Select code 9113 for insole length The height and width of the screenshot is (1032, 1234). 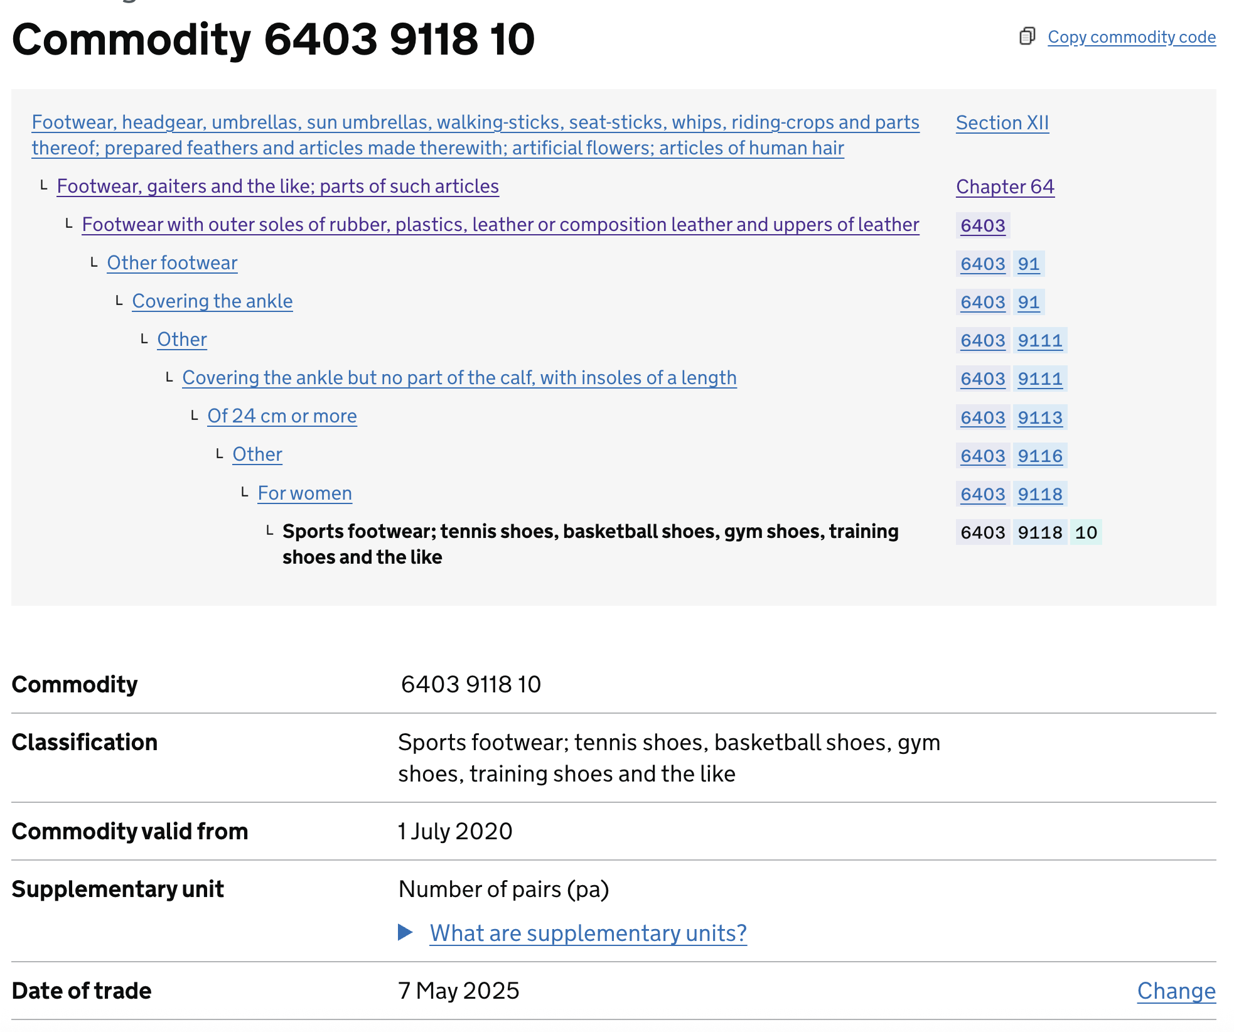tap(1040, 417)
